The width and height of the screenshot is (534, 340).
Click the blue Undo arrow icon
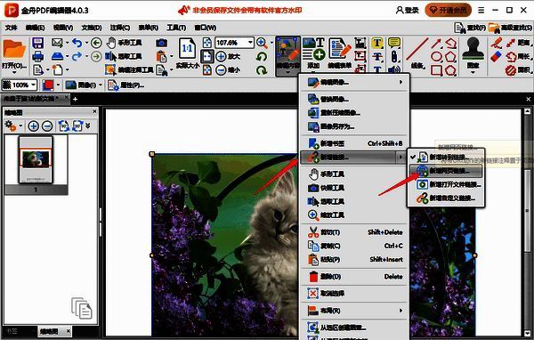pos(77,43)
